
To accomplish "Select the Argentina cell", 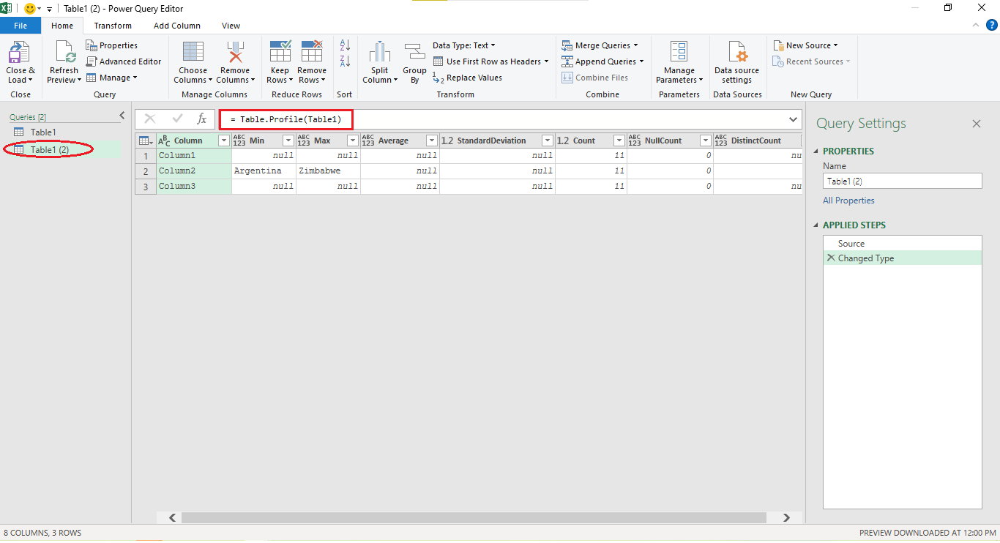I will coord(264,171).
